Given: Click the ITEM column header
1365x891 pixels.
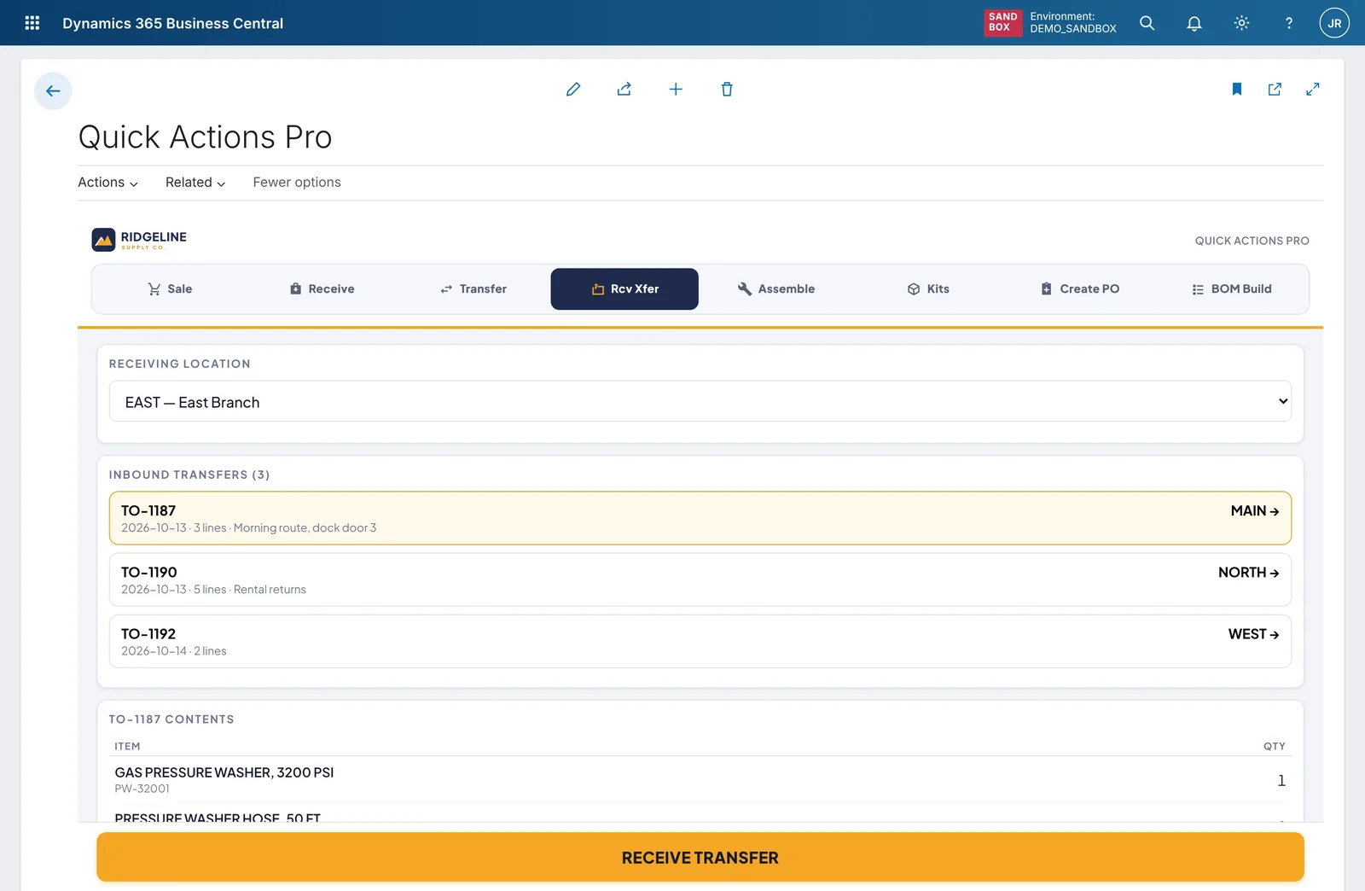Looking at the screenshot, I should (x=127, y=746).
